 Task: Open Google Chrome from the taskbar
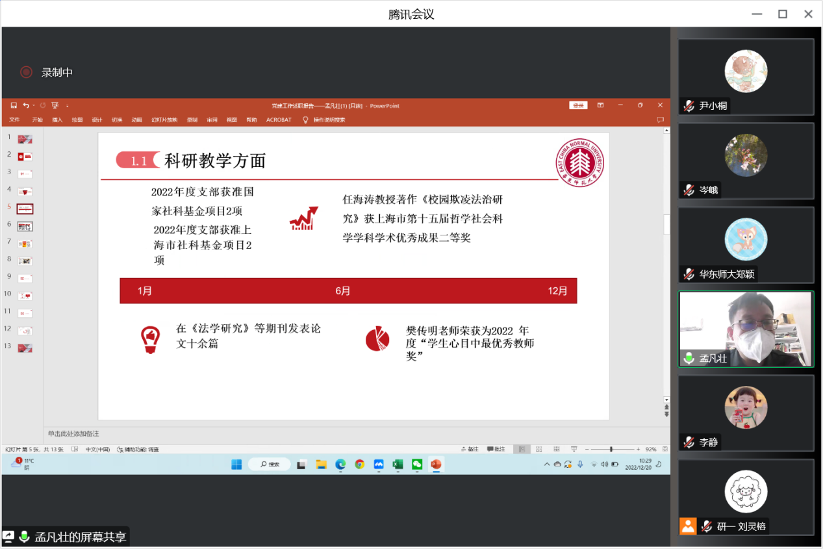tap(360, 464)
